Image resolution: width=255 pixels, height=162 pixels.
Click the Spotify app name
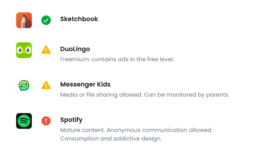(71, 120)
